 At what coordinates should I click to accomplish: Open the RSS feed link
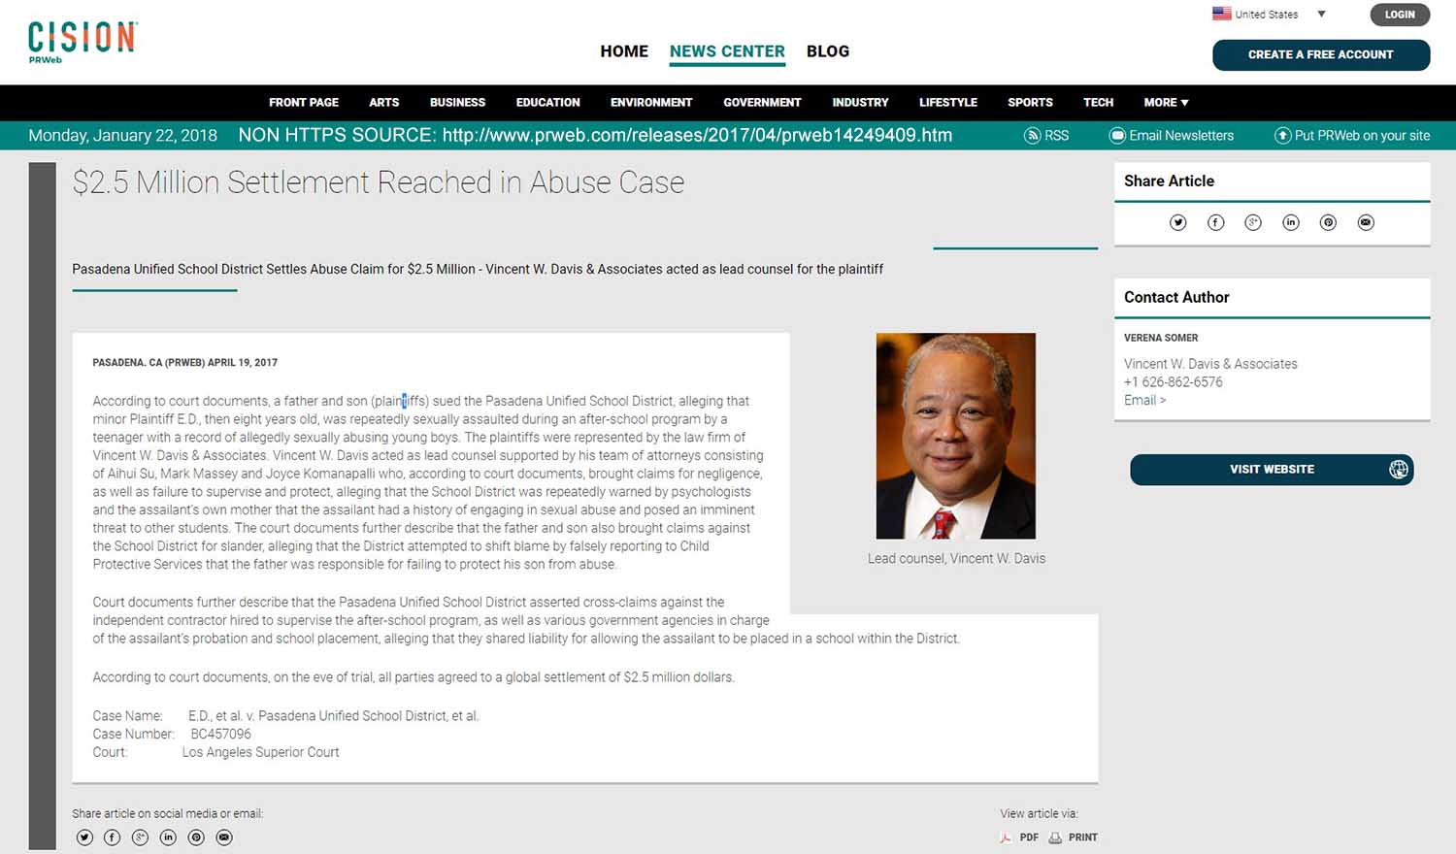point(1046,136)
